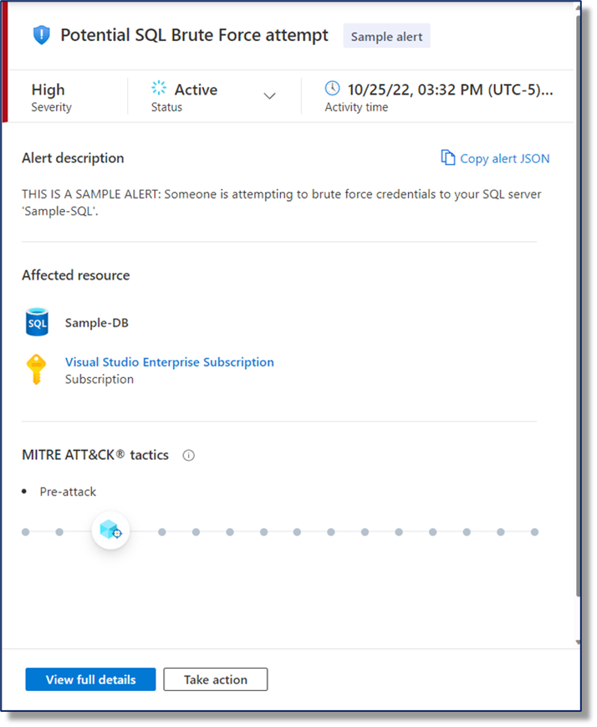Viewport: 597px width, 727px height.
Task: Click the Active status spinner icon
Action: (159, 88)
